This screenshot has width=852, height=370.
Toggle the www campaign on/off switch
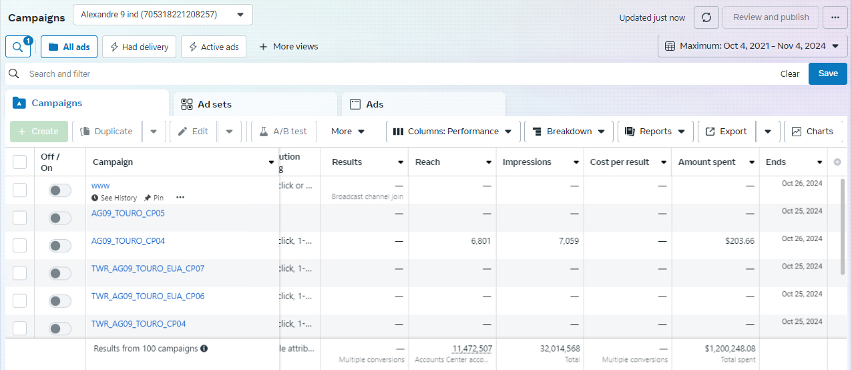[59, 190]
